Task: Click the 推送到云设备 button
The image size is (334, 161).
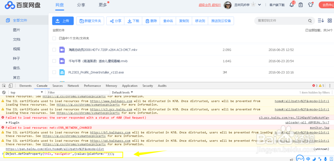Action: pyautogui.click(x=221, y=21)
